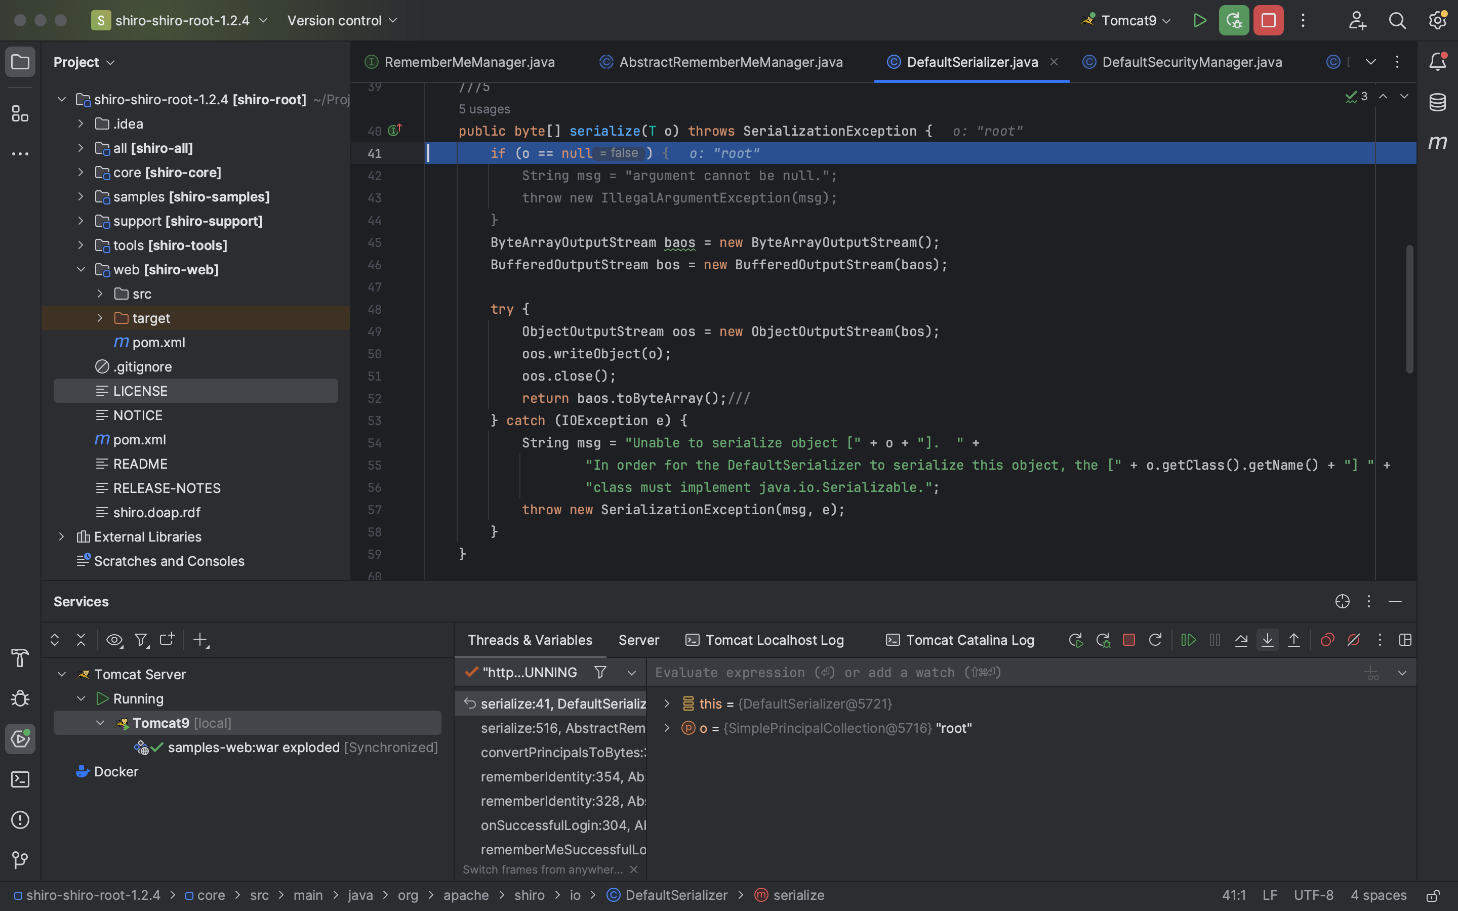The width and height of the screenshot is (1458, 911).
Task: Open the Git tool window
Action: point(20,860)
